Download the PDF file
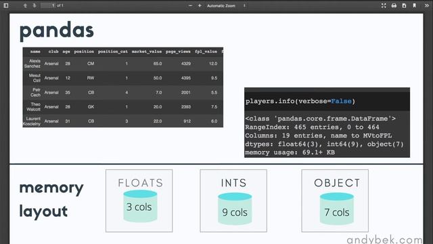The image size is (433, 244). pos(404,5)
